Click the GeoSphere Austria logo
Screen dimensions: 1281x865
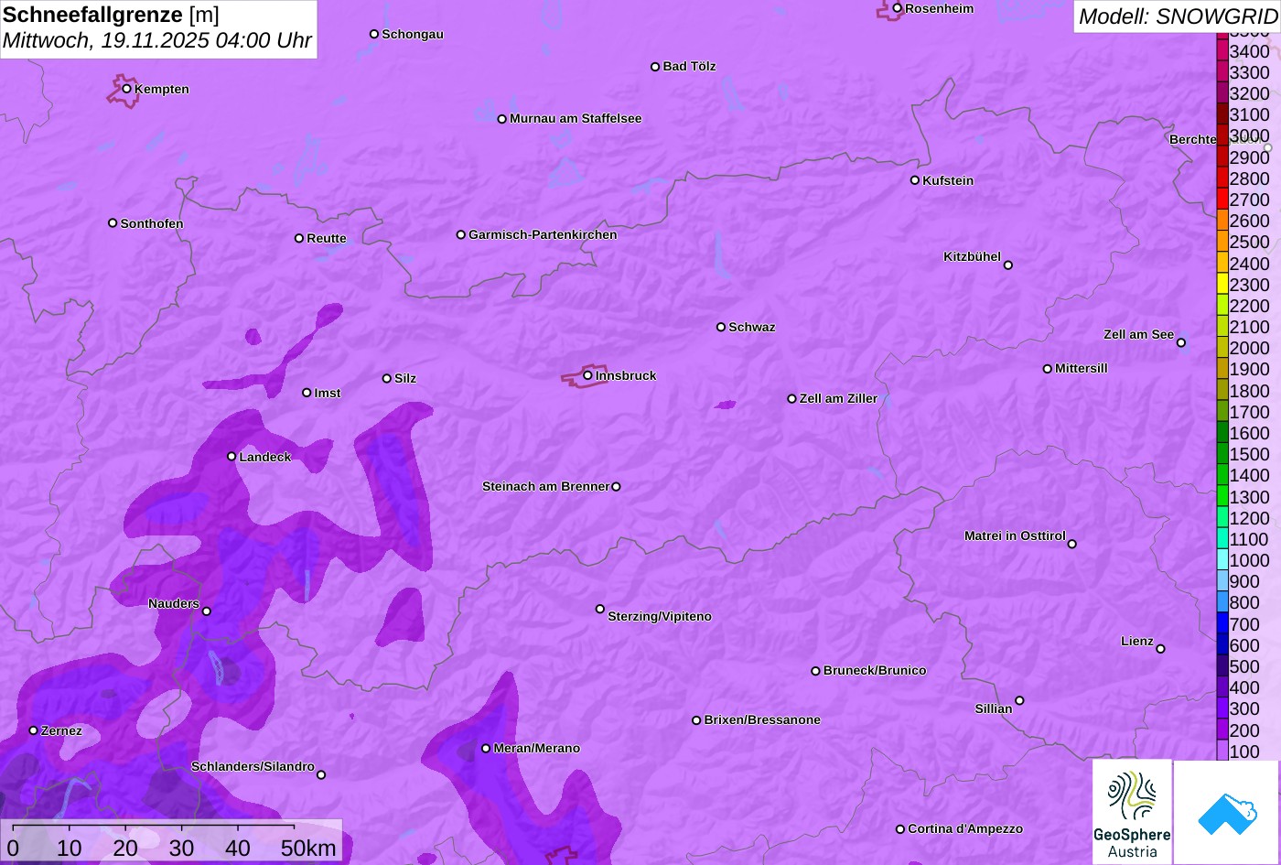point(1132,812)
